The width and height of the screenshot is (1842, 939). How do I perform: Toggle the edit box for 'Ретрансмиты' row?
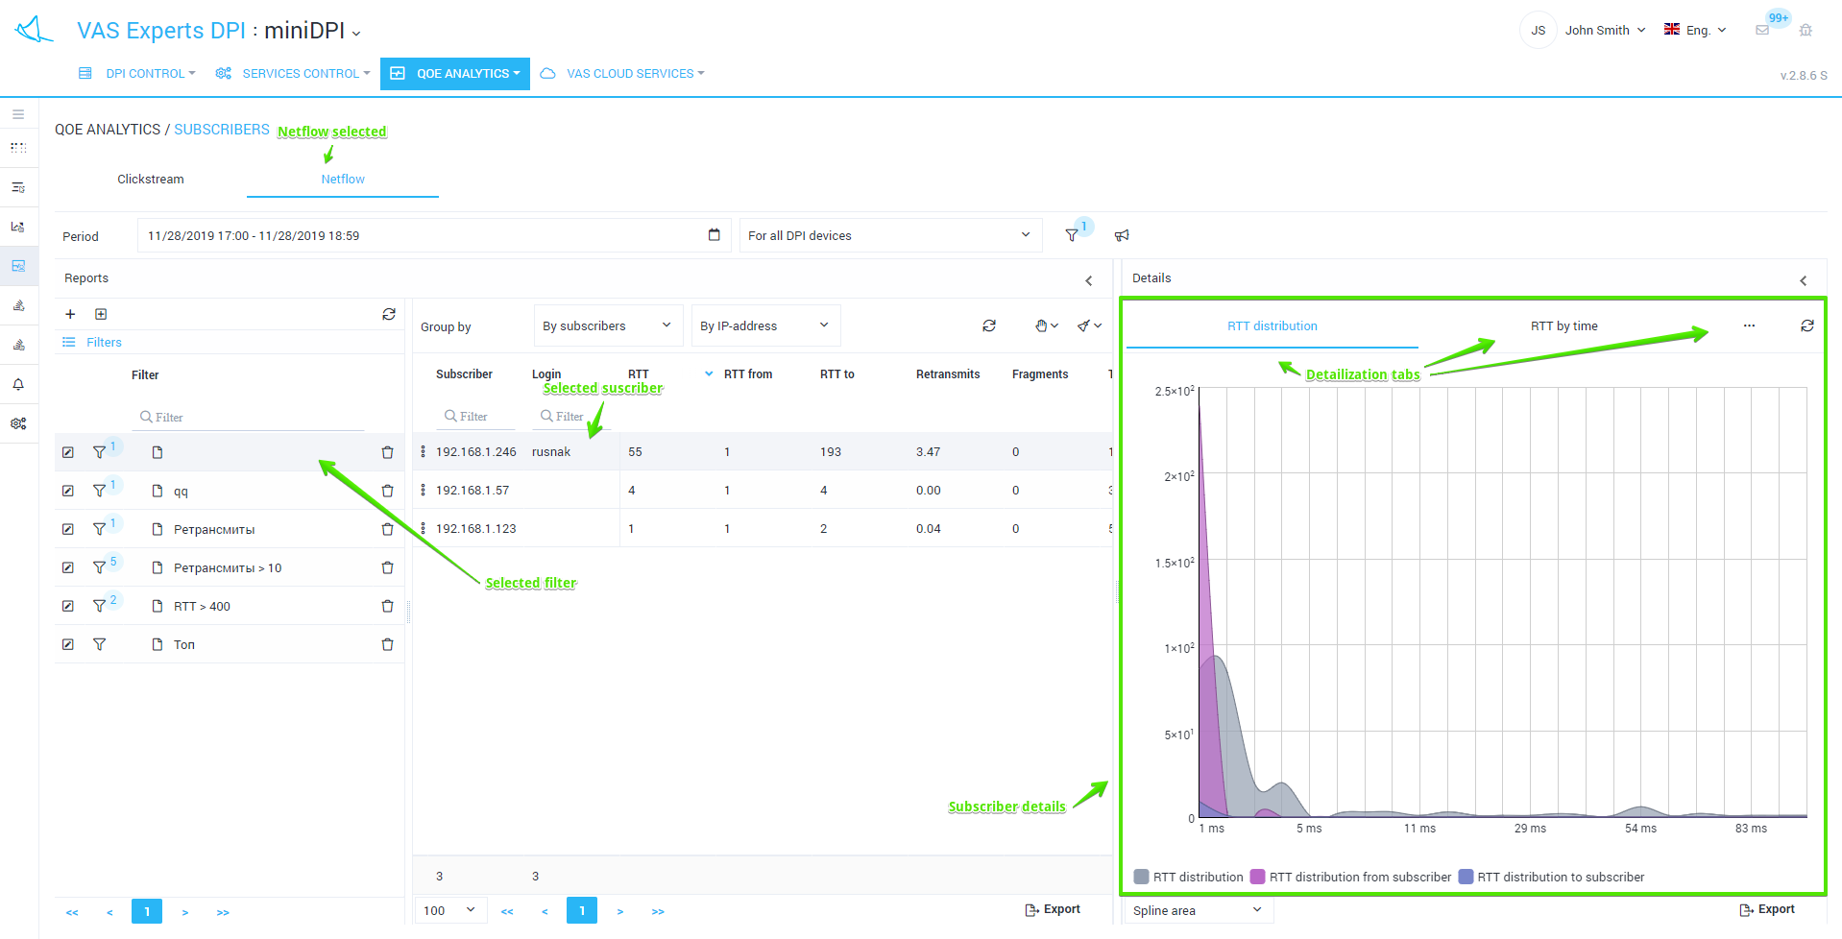[68, 529]
